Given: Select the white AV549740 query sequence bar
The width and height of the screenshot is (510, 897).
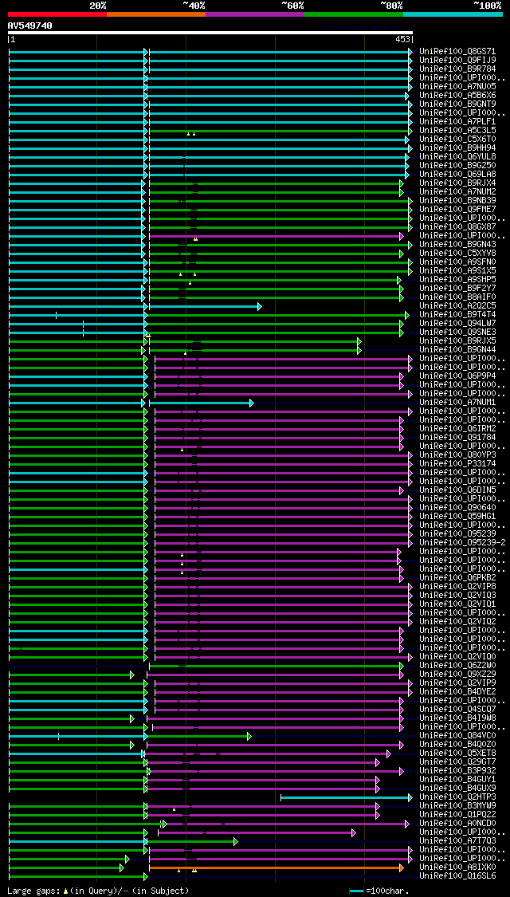Looking at the screenshot, I should (210, 33).
